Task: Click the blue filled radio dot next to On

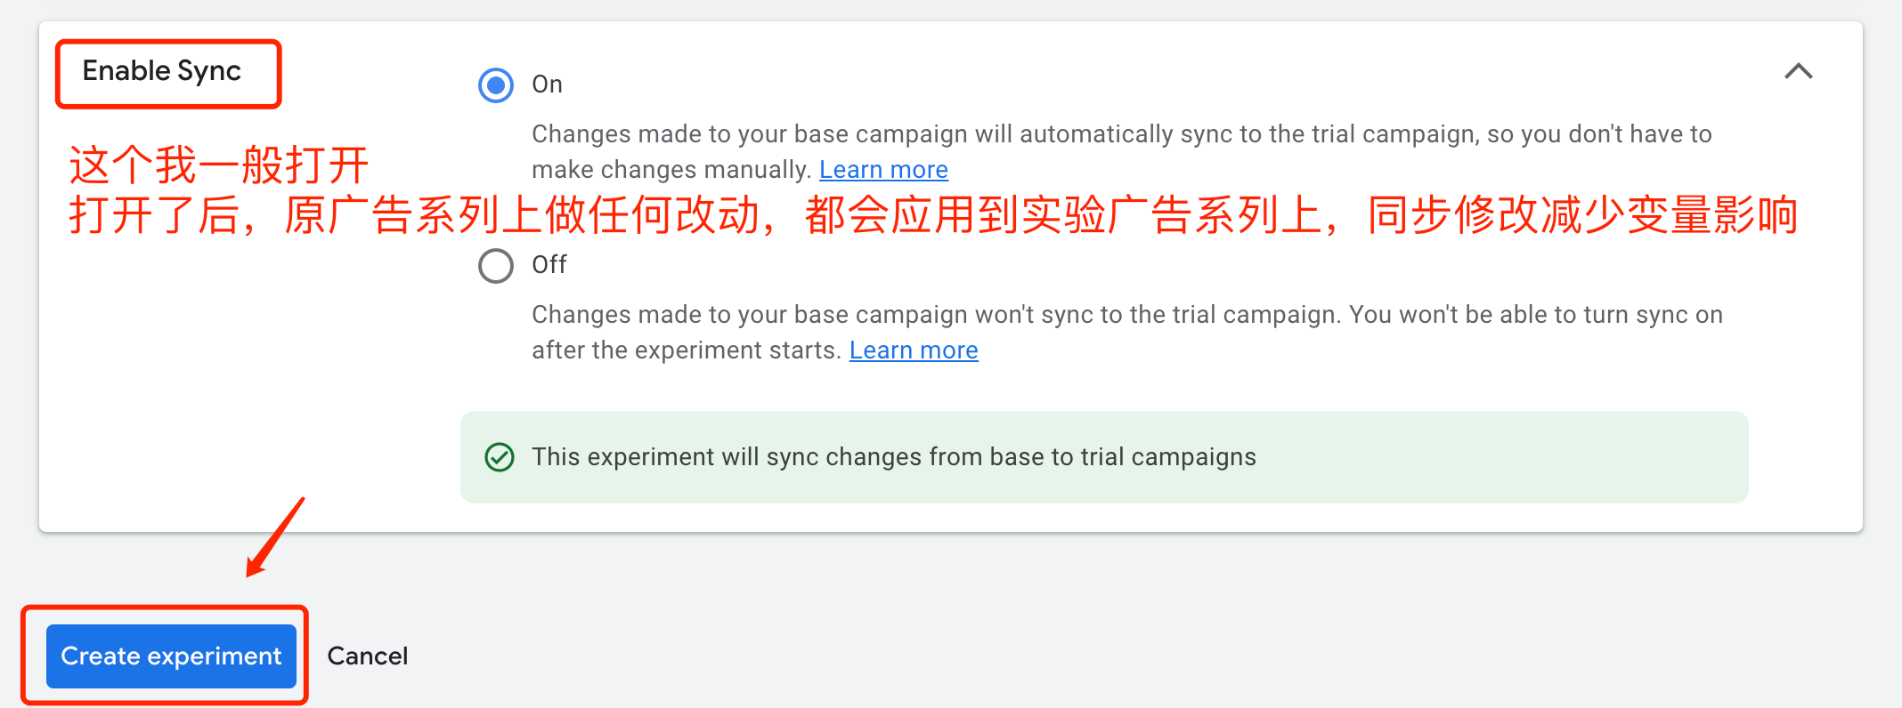Action: point(495,84)
